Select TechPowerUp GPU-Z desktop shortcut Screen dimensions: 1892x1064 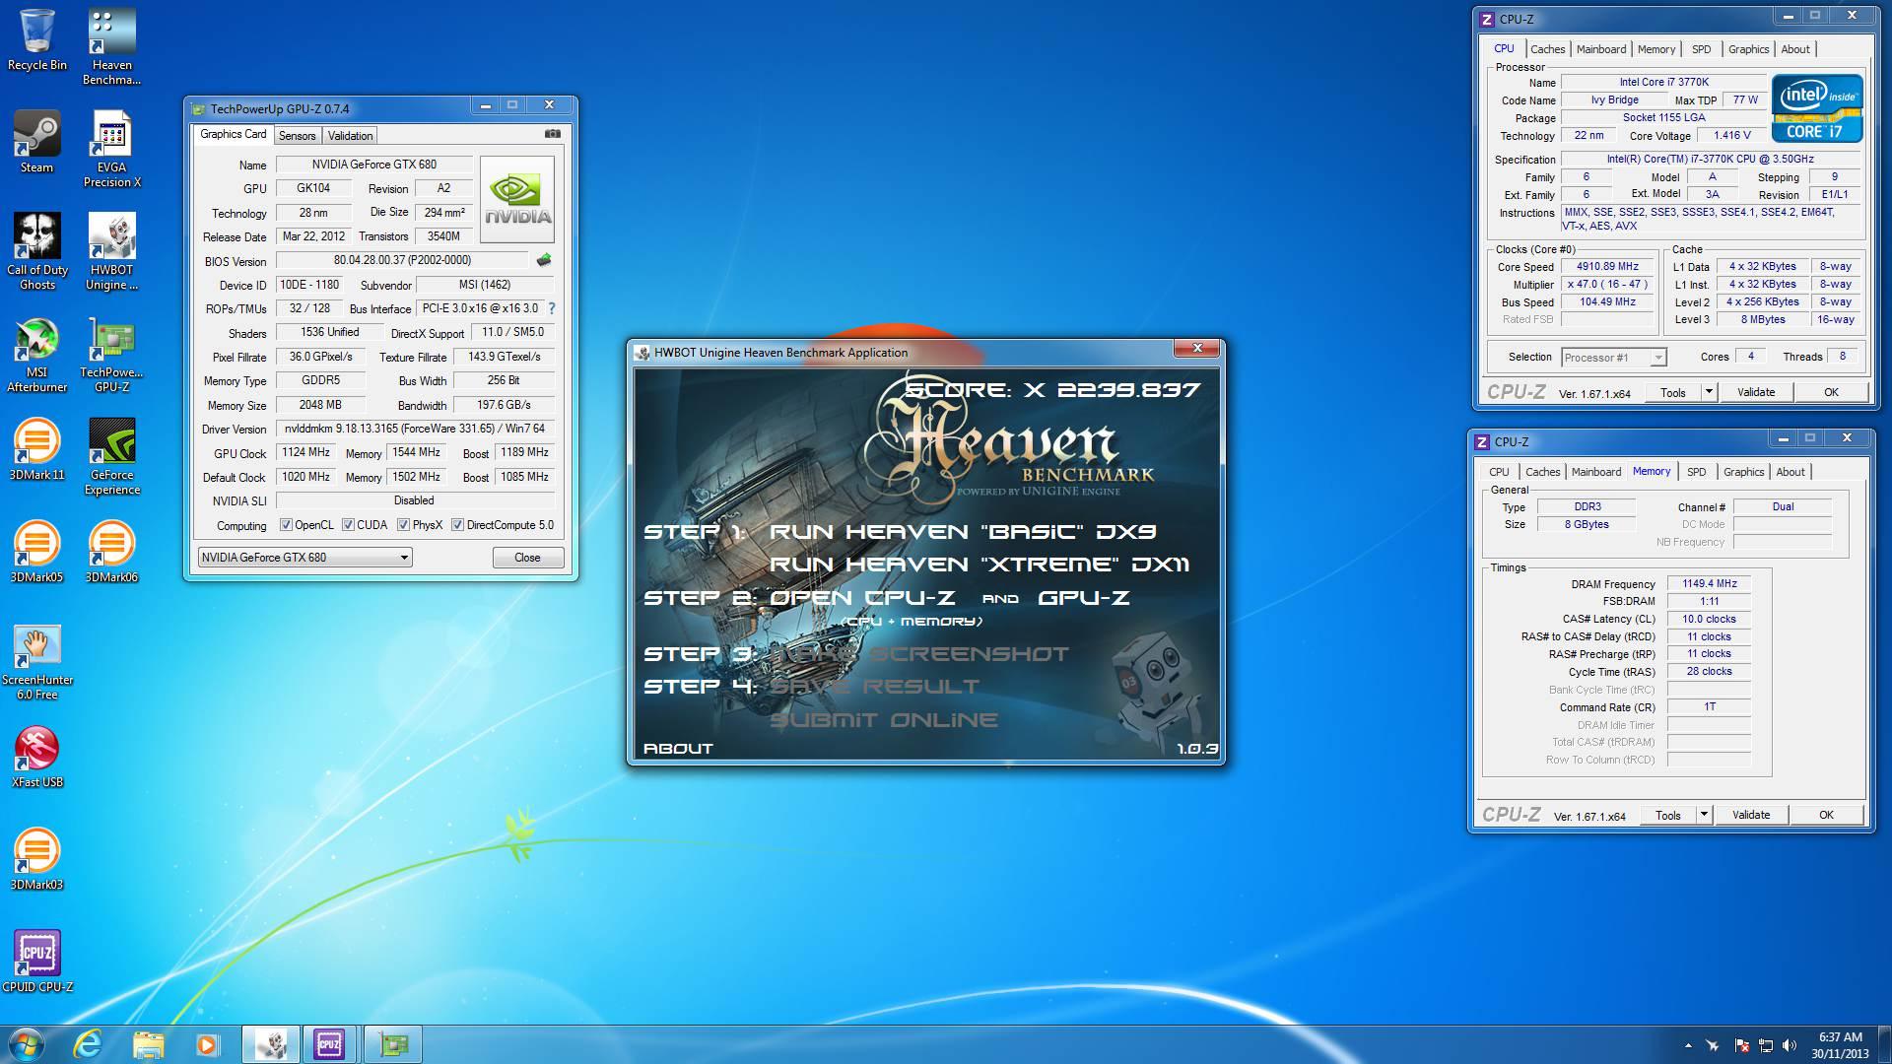click(111, 355)
